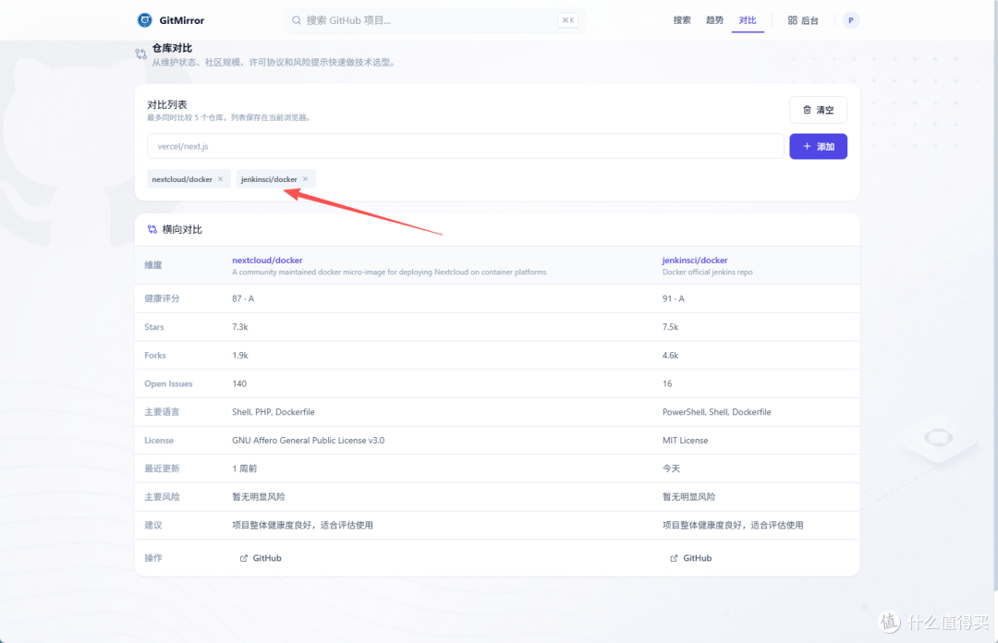The image size is (998, 643).
Task: Open the 搜索 nav tab
Action: coord(682,20)
